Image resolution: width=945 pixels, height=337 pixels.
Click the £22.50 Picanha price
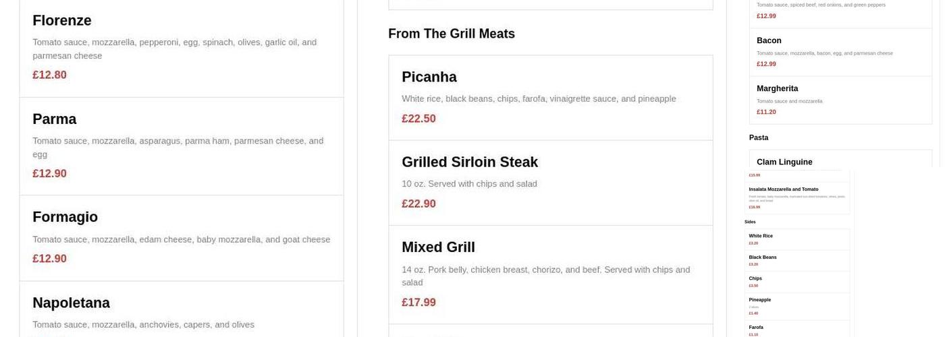tap(418, 119)
